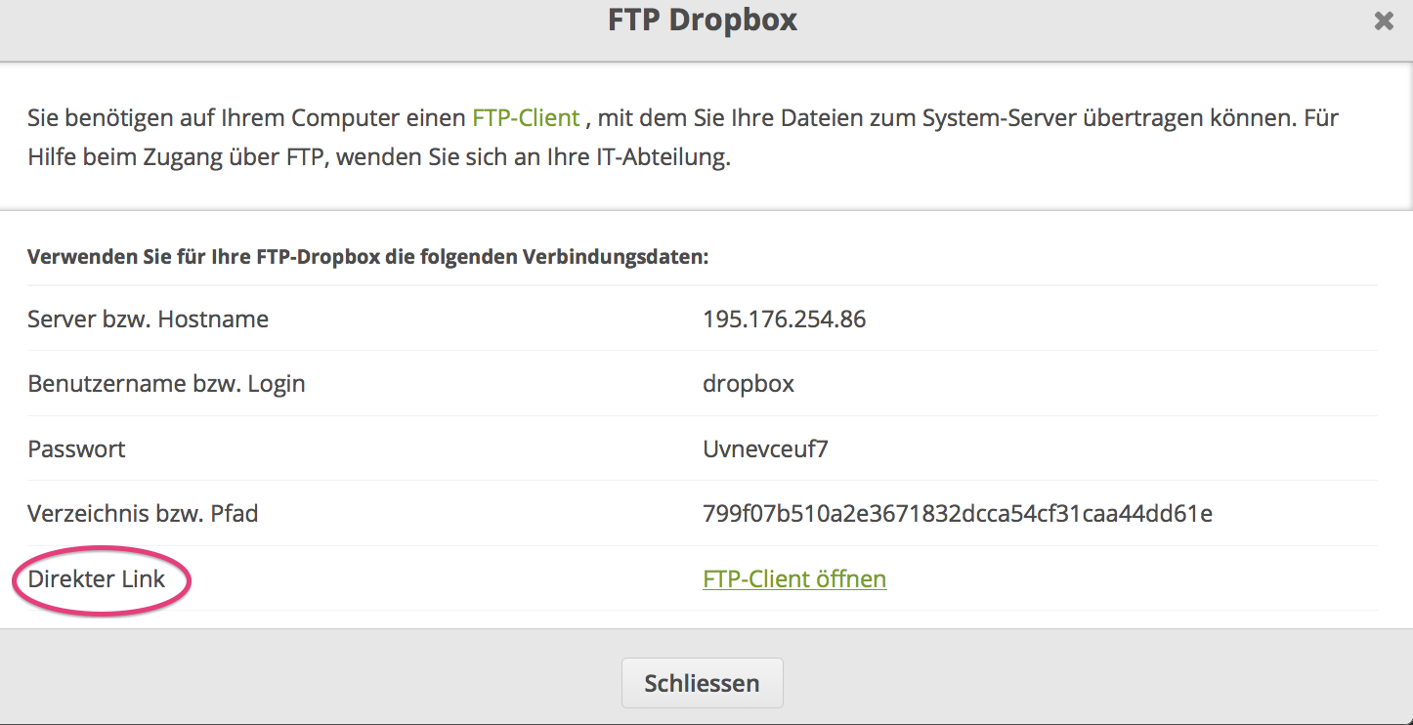
Task: Click the server IP address 195.176.254.86
Action: [x=784, y=320]
